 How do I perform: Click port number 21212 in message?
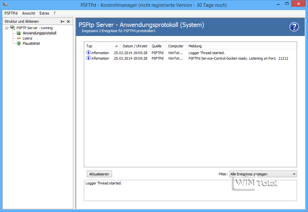point(283,58)
